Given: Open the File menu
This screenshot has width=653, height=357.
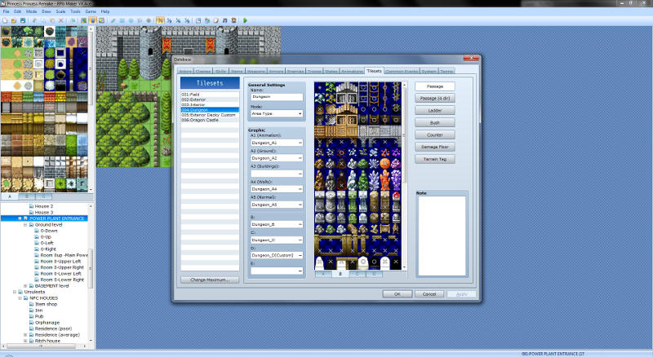Looking at the screenshot, I should (x=6, y=11).
